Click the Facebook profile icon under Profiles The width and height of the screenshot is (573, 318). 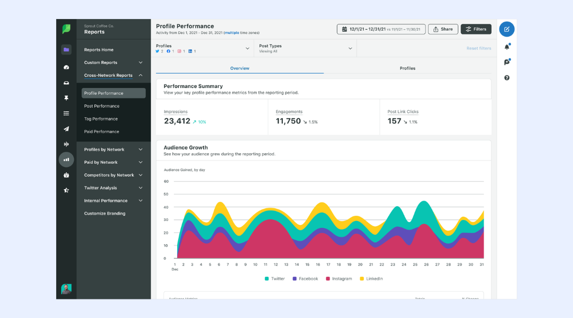coord(169,51)
